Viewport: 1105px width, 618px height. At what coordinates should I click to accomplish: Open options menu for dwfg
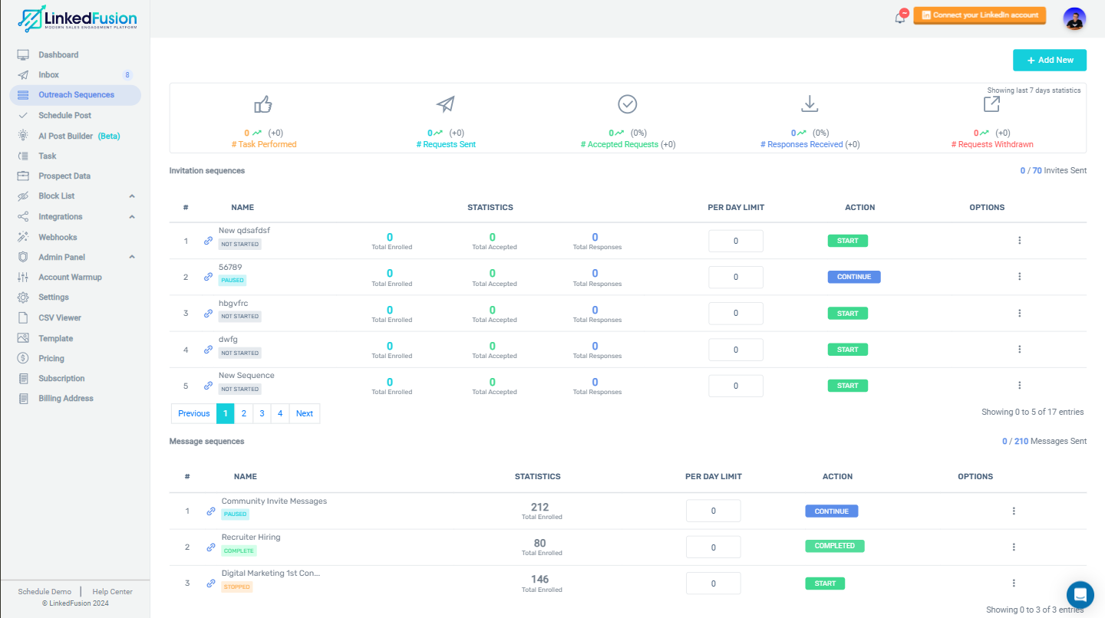[1020, 349]
